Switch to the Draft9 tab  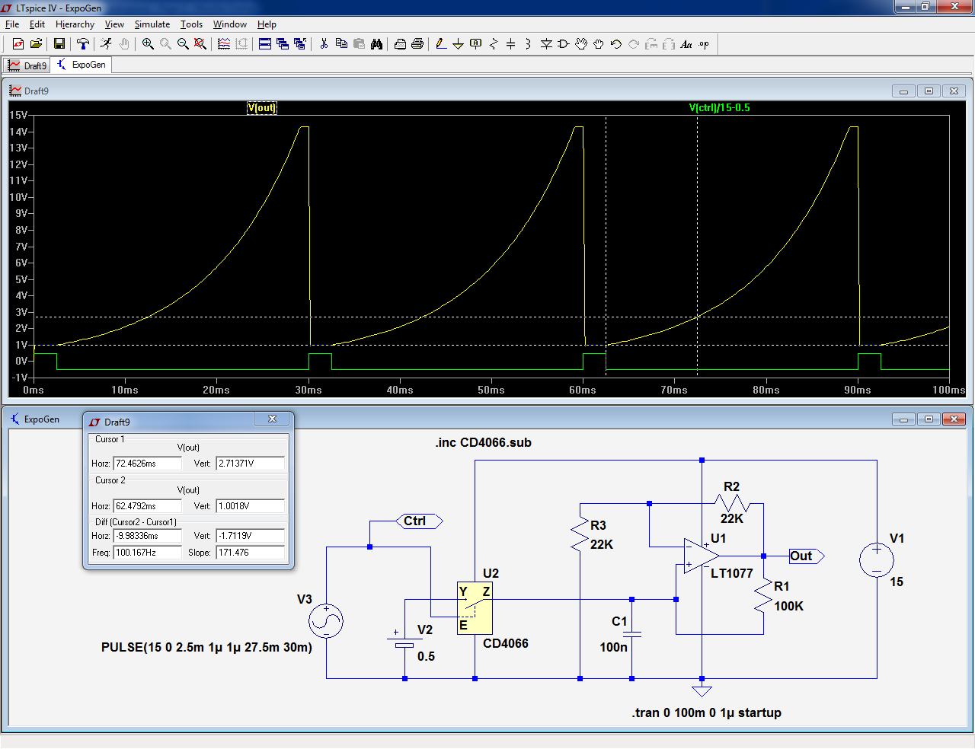(x=27, y=65)
